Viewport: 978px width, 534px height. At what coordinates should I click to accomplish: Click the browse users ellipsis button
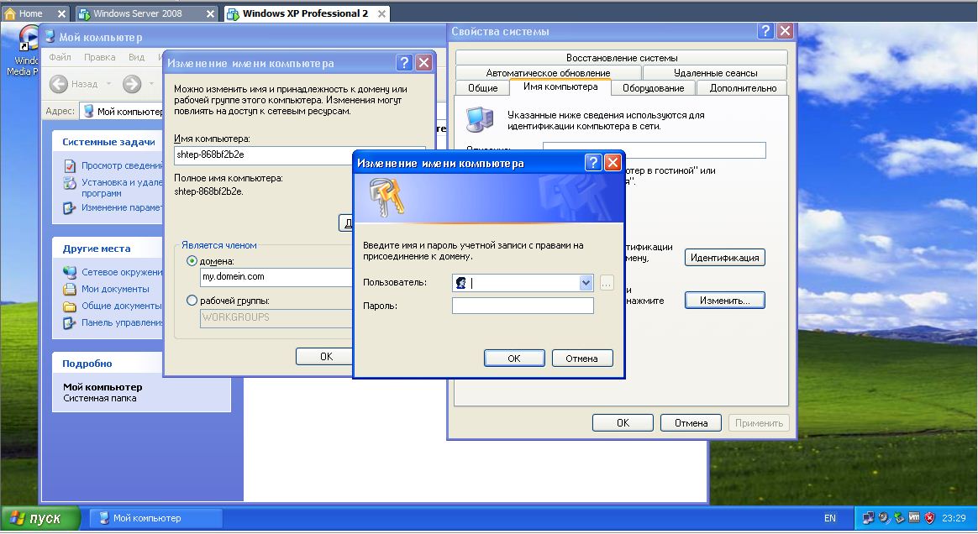(x=607, y=283)
